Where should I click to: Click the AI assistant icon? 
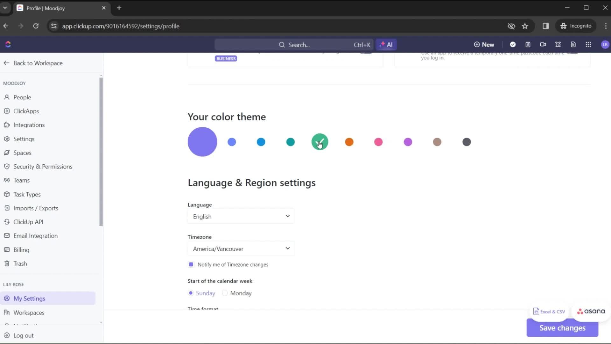[x=386, y=45]
